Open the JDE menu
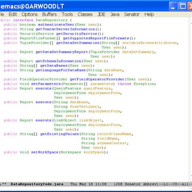The image size is (192, 192). 101,14
